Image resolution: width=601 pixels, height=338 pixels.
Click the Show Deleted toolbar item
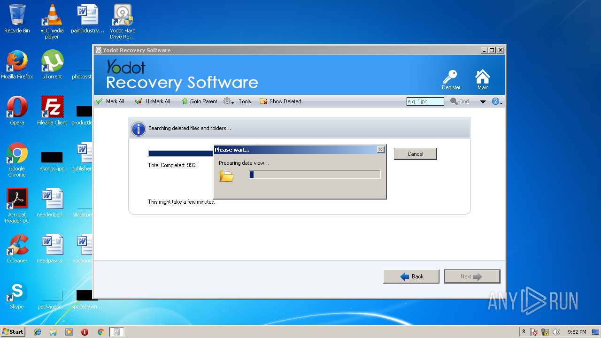tap(280, 101)
